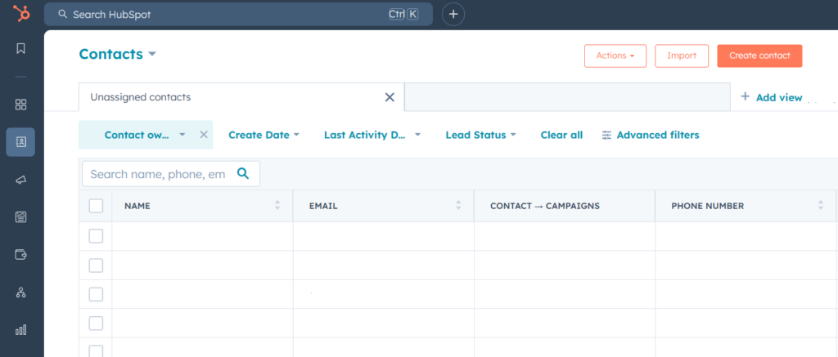Open the Marketing megaphone icon in sidebar
The width and height of the screenshot is (838, 357).
tap(21, 180)
